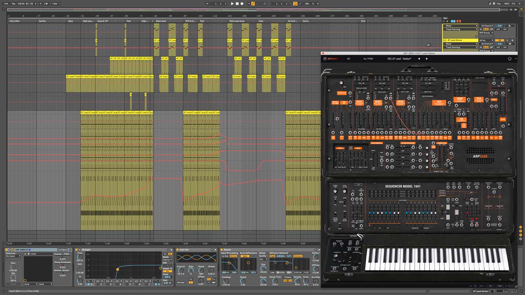Toggle Hi Cut in Reverb input processing

tap(233, 256)
